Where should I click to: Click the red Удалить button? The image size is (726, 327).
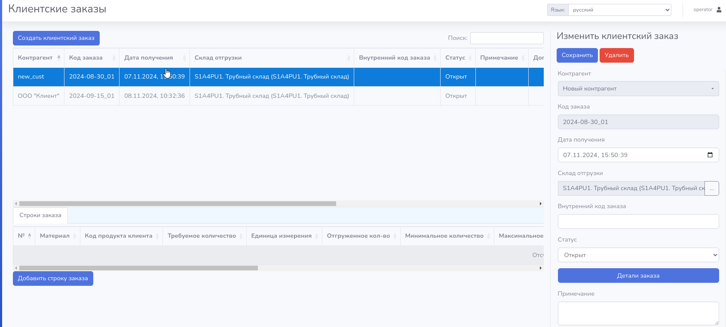coord(616,55)
